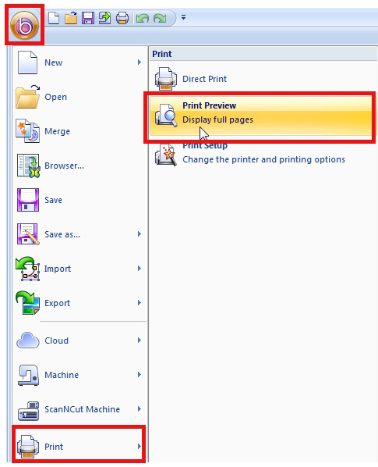Select the Save as... menu entry
This screenshot has height=467, width=378.
(62, 234)
